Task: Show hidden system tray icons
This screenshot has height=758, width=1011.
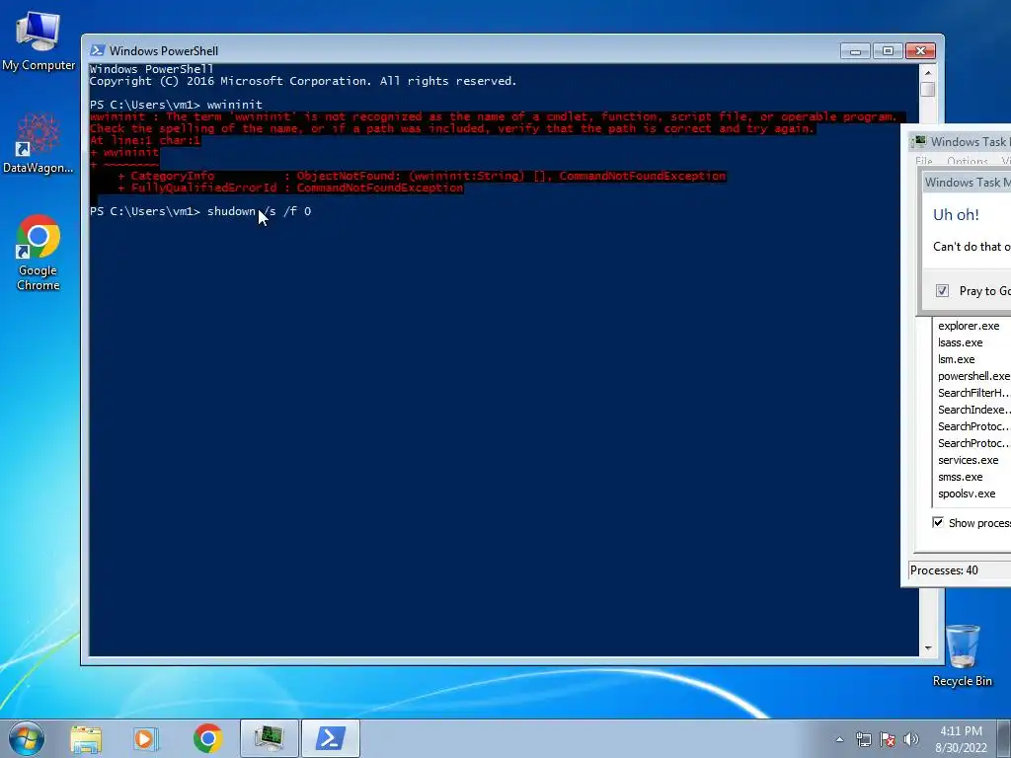Action: point(839,739)
